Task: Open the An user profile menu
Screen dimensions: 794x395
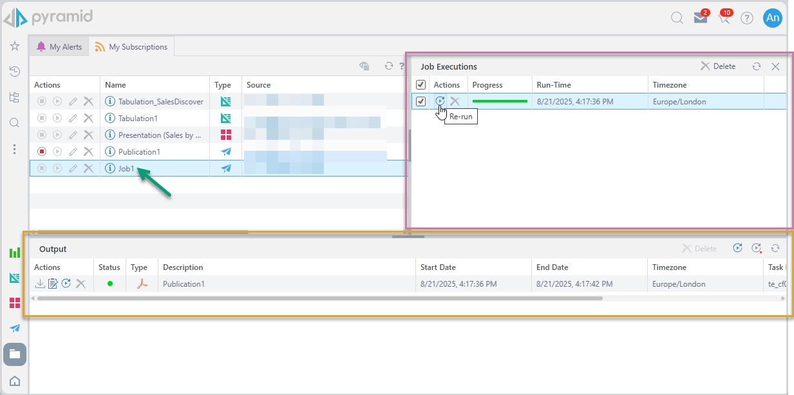Action: (x=772, y=18)
